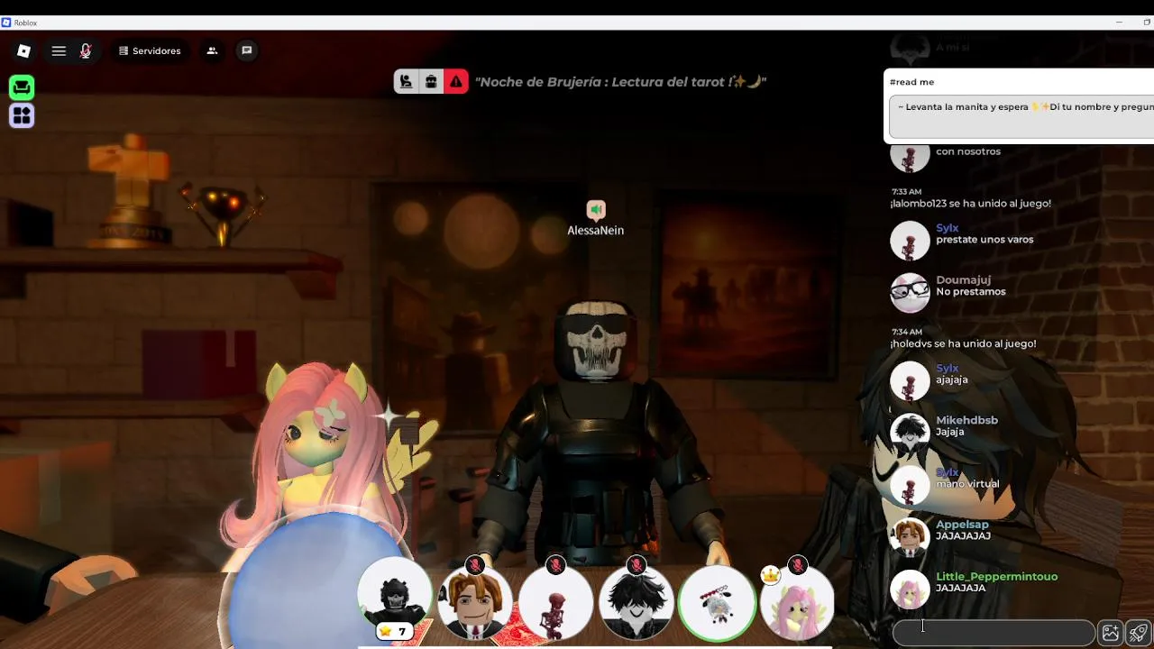Click the 7:34 AM timestamp

coord(907,333)
